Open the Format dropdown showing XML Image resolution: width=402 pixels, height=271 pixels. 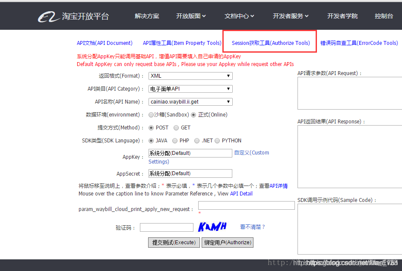point(190,76)
